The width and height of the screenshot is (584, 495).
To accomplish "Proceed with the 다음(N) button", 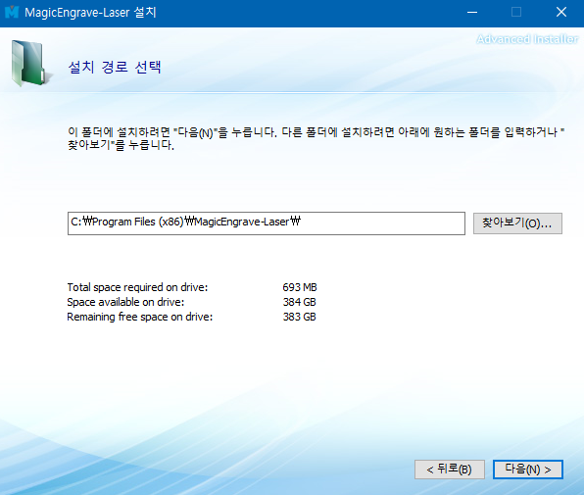I will tap(528, 470).
